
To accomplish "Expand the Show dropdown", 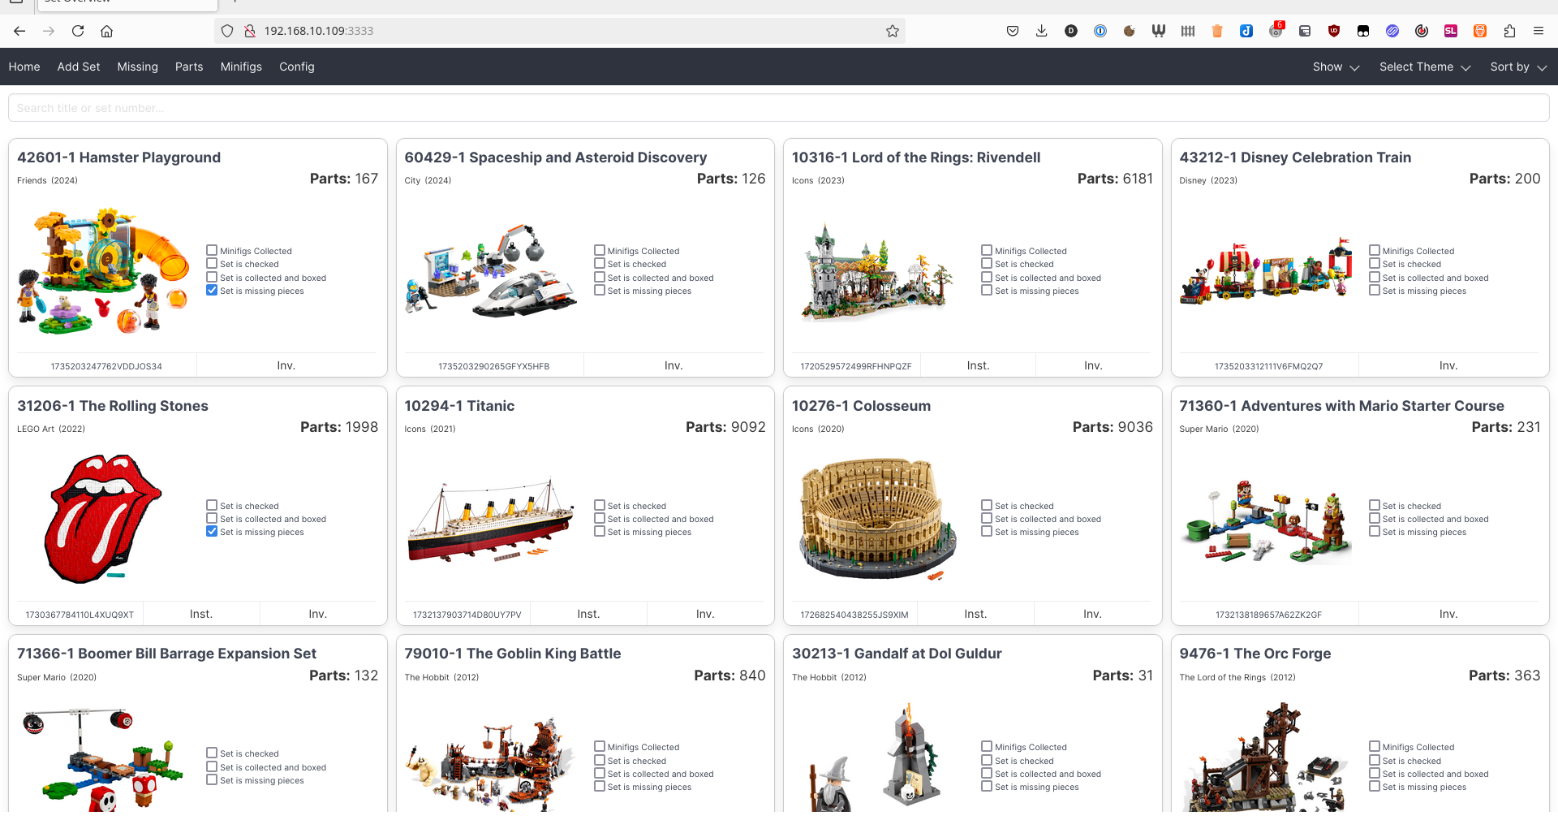I will pos(1336,67).
